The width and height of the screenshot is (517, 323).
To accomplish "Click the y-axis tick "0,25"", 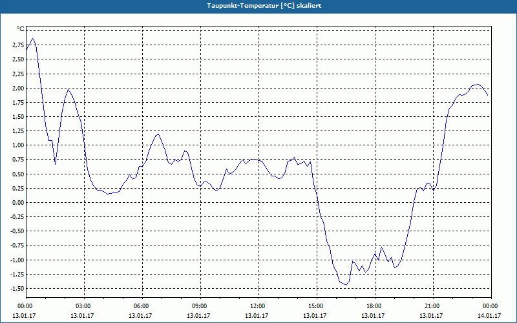I will tap(18, 188).
